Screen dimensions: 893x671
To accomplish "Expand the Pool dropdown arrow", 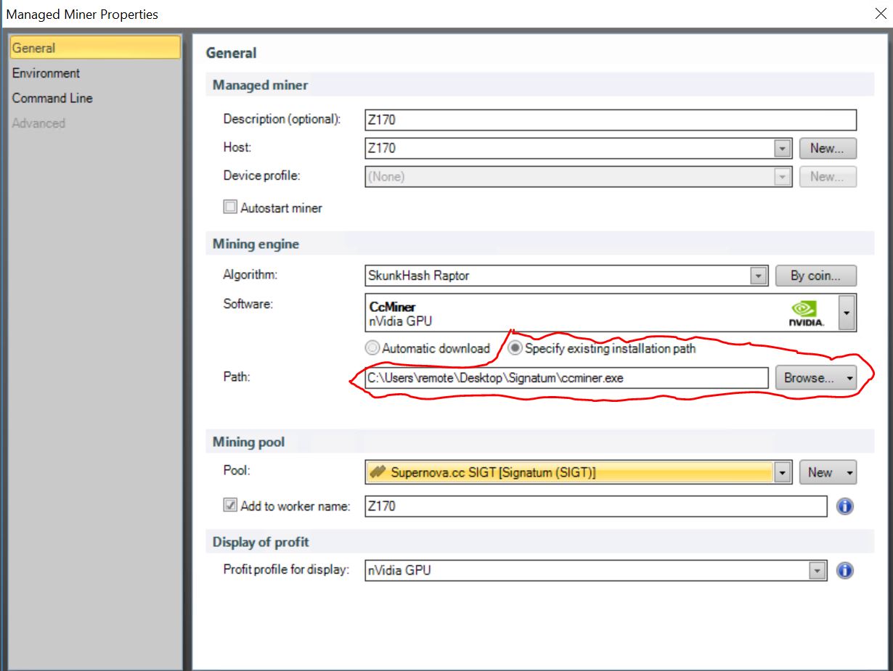I will [782, 472].
